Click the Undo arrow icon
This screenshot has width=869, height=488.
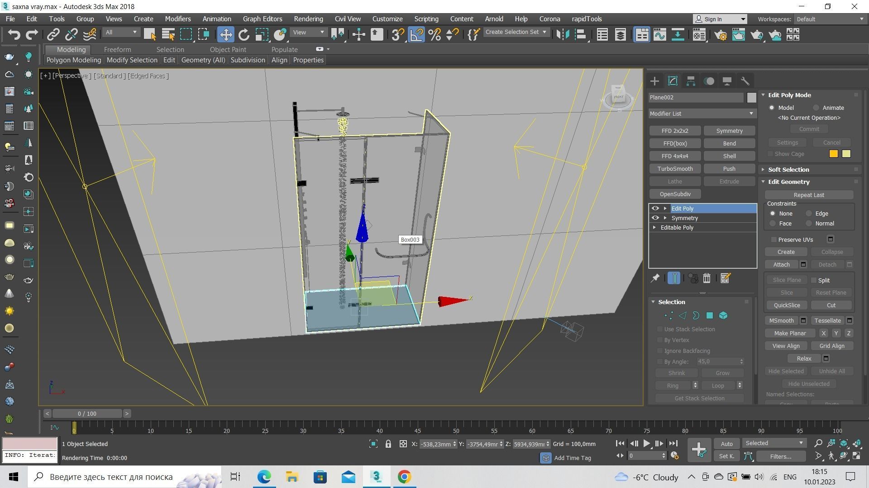(14, 34)
